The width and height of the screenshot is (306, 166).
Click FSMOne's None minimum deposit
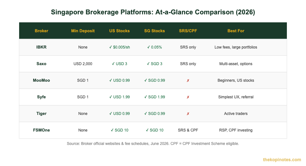83,130
